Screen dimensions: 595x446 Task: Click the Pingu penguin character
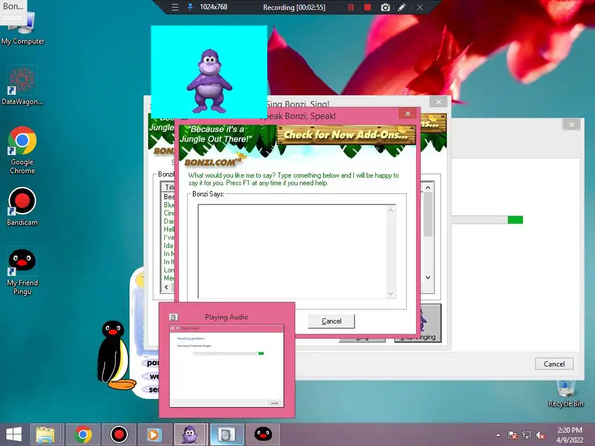[x=115, y=355]
